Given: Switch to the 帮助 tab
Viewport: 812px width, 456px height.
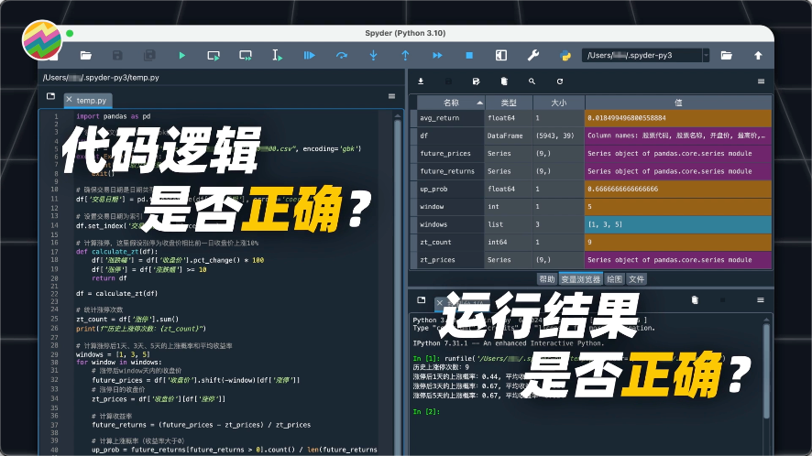Looking at the screenshot, I should (x=546, y=278).
